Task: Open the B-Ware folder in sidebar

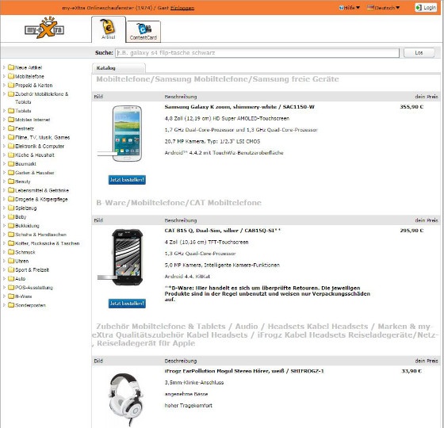Action: [20, 296]
